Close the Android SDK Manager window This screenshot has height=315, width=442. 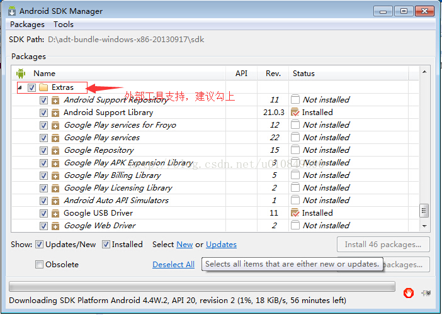[x=424, y=11]
